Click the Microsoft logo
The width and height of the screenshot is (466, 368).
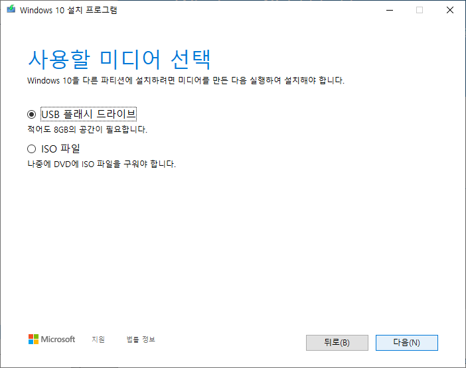52,339
